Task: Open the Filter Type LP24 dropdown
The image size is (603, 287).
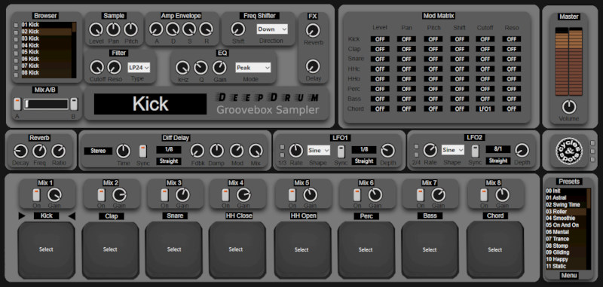Action: point(139,67)
